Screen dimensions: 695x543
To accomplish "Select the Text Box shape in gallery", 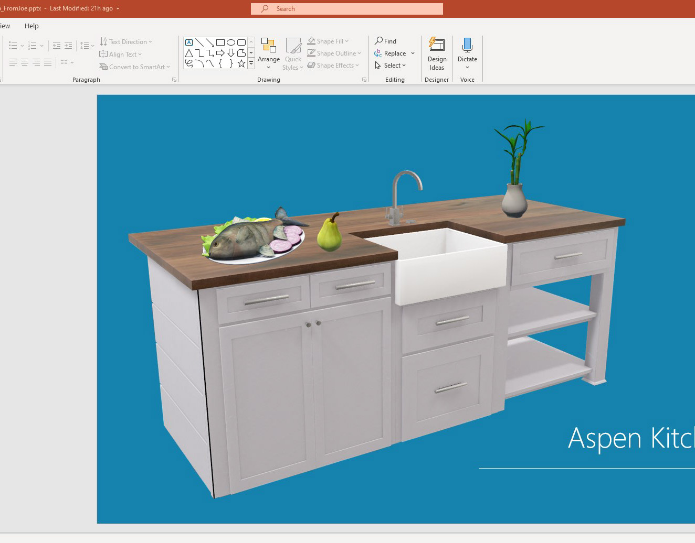I will pos(189,42).
